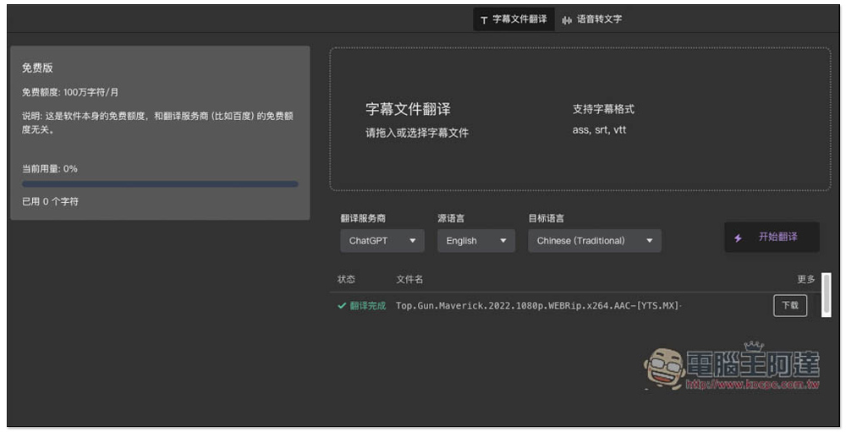Open the 翻译服务商 dropdown showing ChatGPT
Screen dimensions: 846x432
382,241
